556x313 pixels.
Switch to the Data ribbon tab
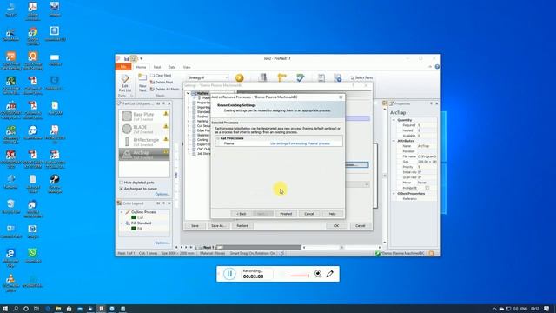[x=172, y=67]
